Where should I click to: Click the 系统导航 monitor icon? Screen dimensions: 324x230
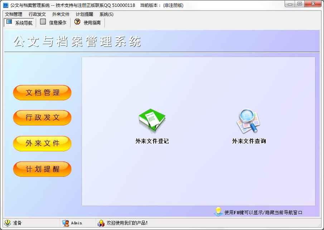tap(9, 22)
